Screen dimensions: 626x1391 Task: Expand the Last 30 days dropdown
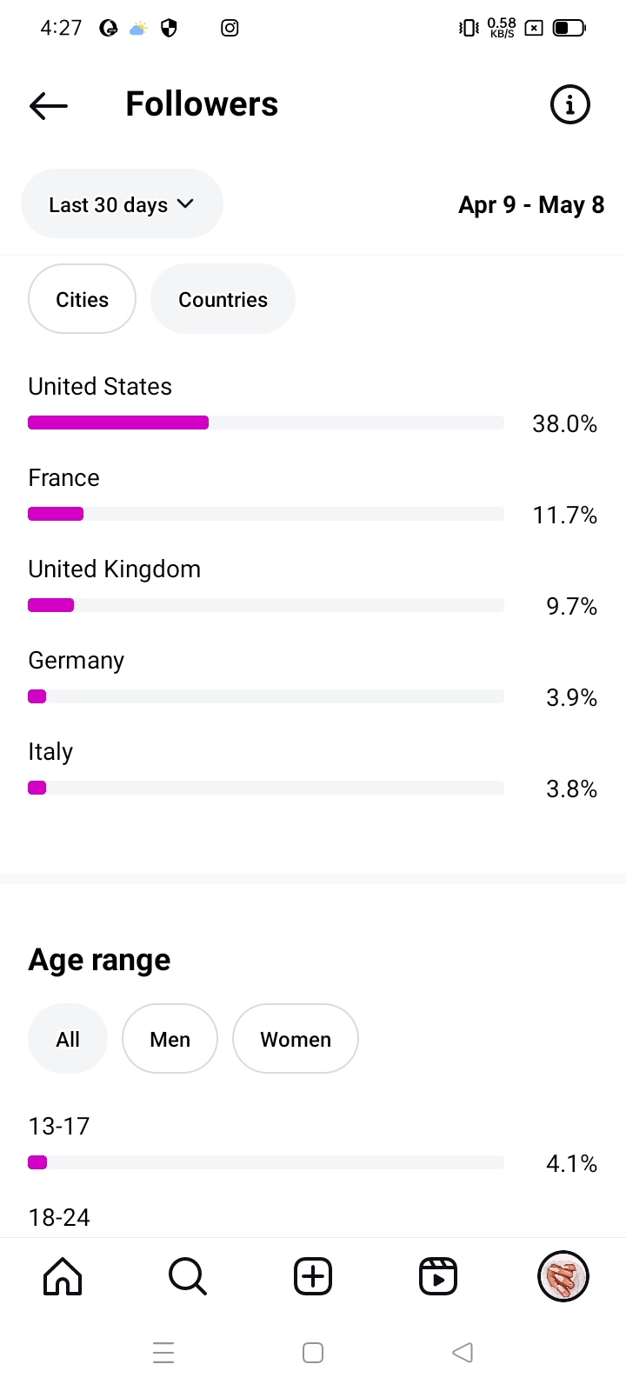tap(122, 204)
